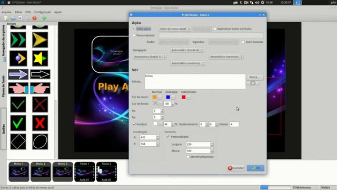Open the volume speaker tray icon
337x190 pixels.
click(x=257, y=3)
